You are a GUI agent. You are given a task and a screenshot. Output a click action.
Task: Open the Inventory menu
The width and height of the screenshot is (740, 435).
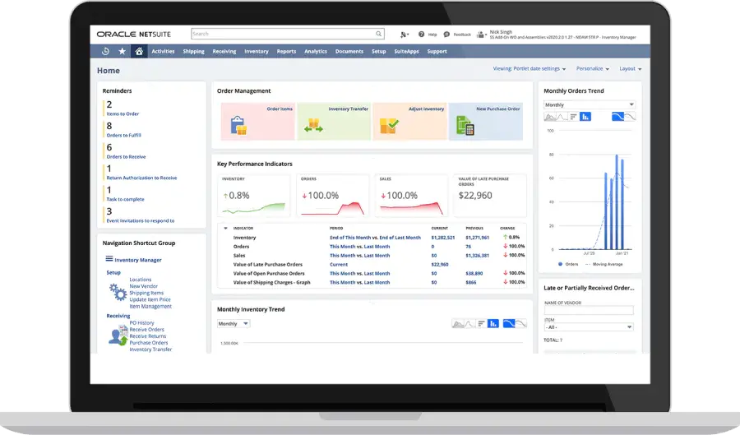point(256,51)
